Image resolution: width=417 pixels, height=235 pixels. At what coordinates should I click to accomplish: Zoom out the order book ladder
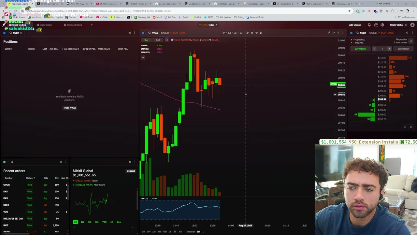tap(405, 127)
